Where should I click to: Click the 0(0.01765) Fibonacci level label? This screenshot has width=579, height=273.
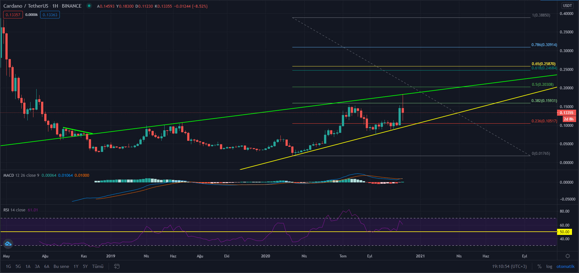click(541, 154)
